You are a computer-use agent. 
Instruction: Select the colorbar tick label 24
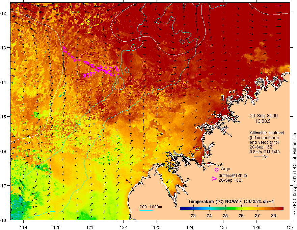(x=209, y=215)
